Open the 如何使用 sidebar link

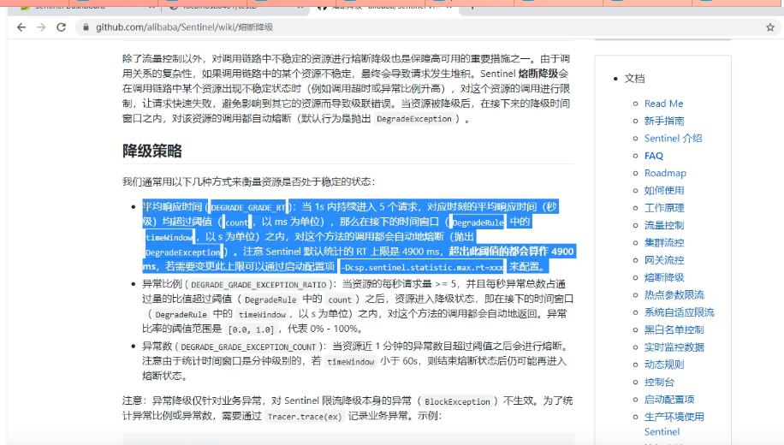(x=664, y=191)
